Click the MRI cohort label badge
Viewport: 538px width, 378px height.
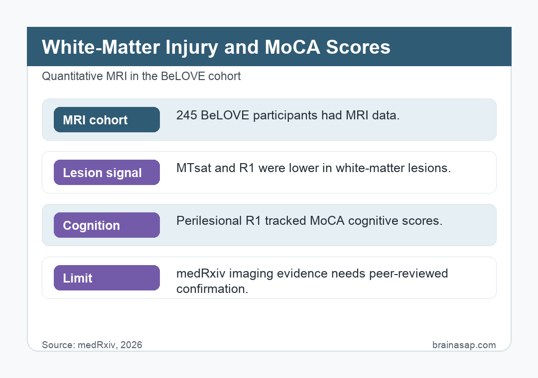(x=107, y=119)
